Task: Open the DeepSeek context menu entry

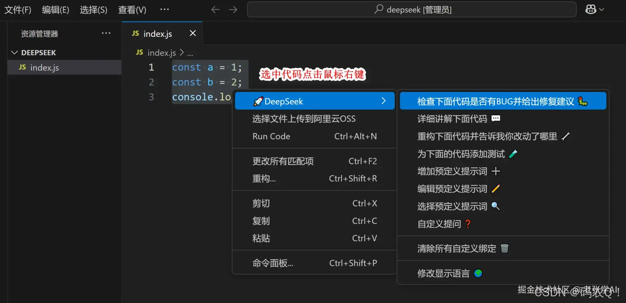Action: pyautogui.click(x=315, y=101)
